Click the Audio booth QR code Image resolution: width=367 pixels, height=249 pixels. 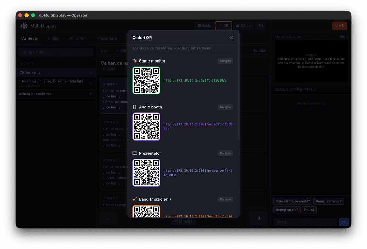click(146, 127)
